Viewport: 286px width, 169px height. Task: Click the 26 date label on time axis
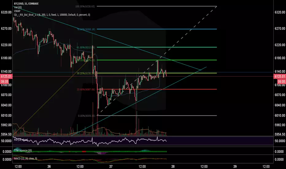point(49,167)
